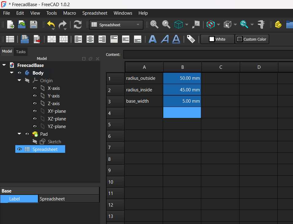Viewport: 293px width, 224px height.
Task: Toggle visibility of the Body item
Action: (20, 73)
